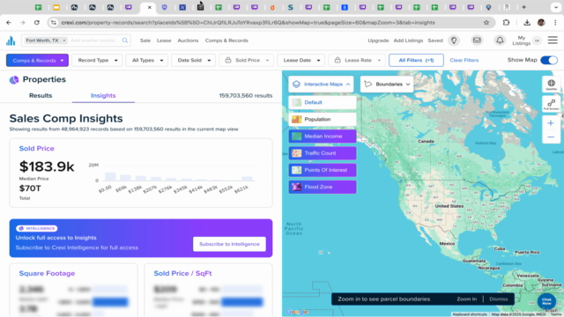This screenshot has height=317, width=564.
Task: Open the user avatar next to My Listings
Action: click(x=537, y=41)
